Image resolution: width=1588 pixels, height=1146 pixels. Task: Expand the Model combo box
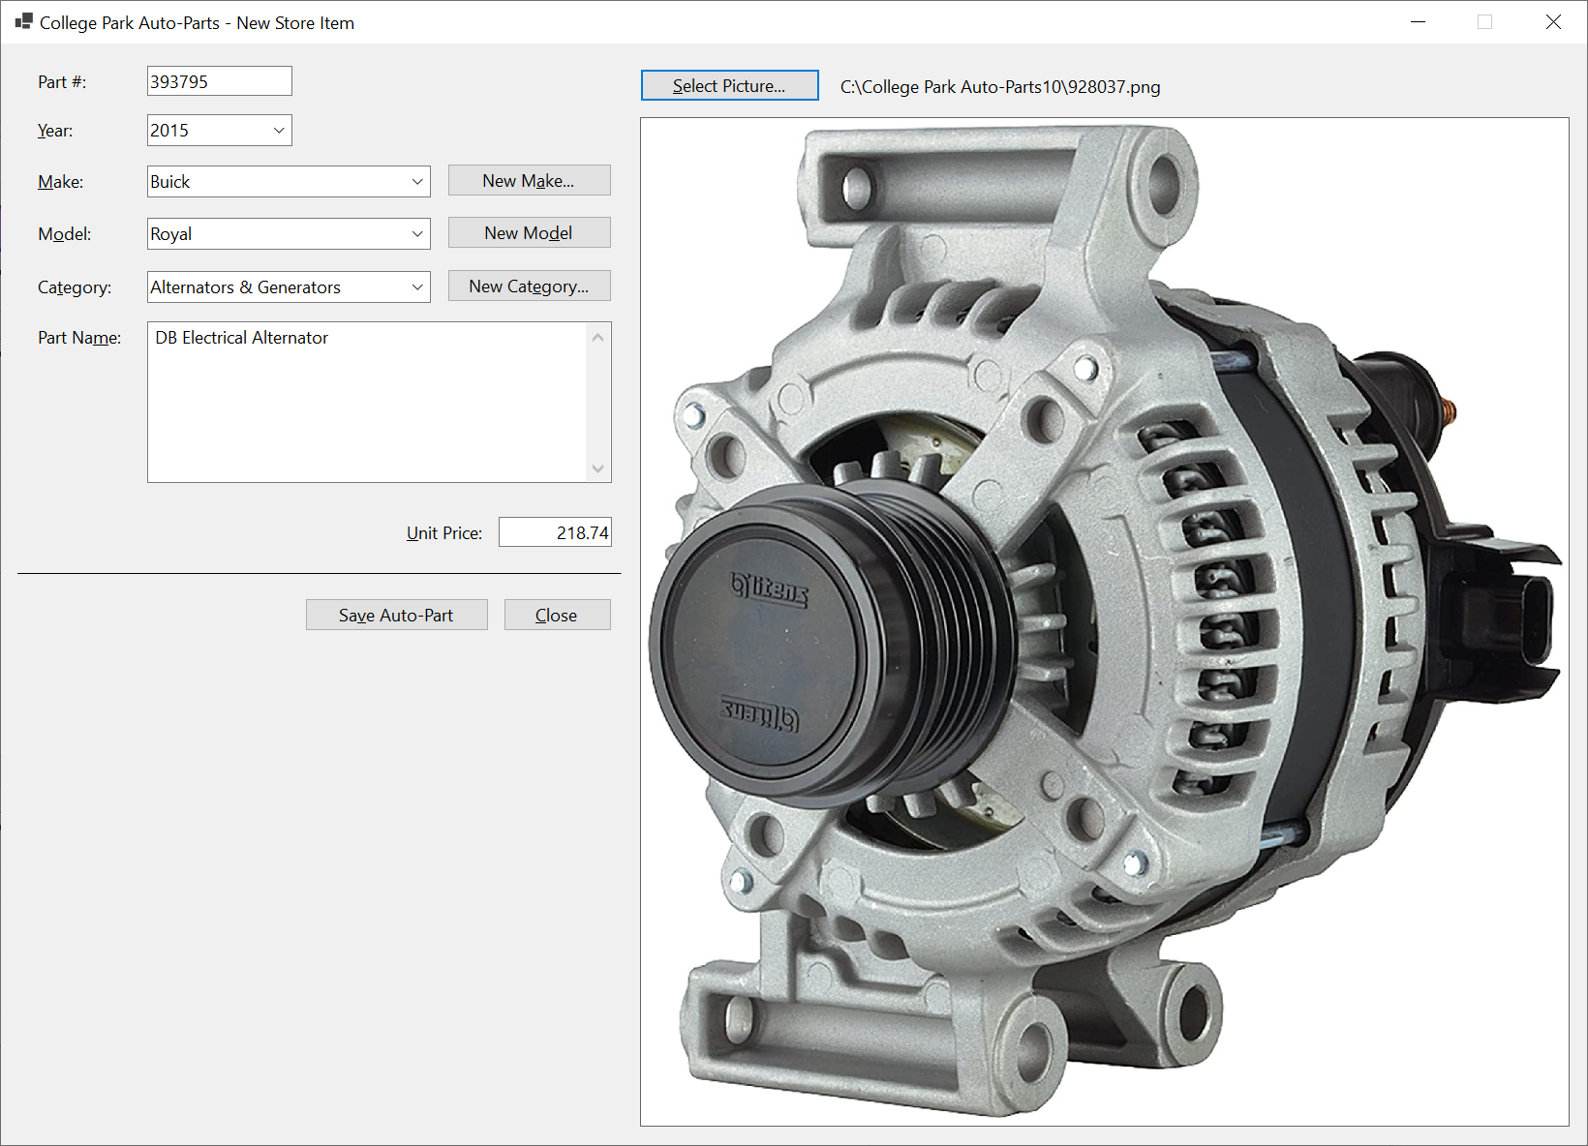pos(417,234)
